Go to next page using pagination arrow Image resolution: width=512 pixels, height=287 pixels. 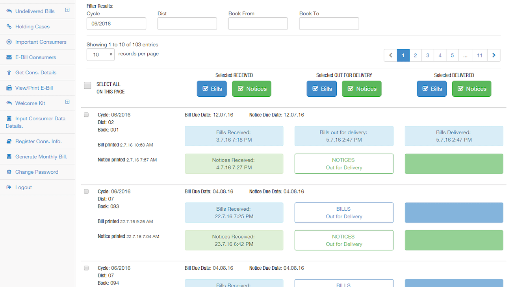494,55
